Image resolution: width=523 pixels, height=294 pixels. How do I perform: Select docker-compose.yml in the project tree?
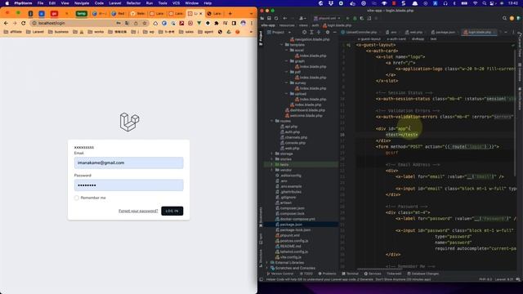click(x=295, y=219)
